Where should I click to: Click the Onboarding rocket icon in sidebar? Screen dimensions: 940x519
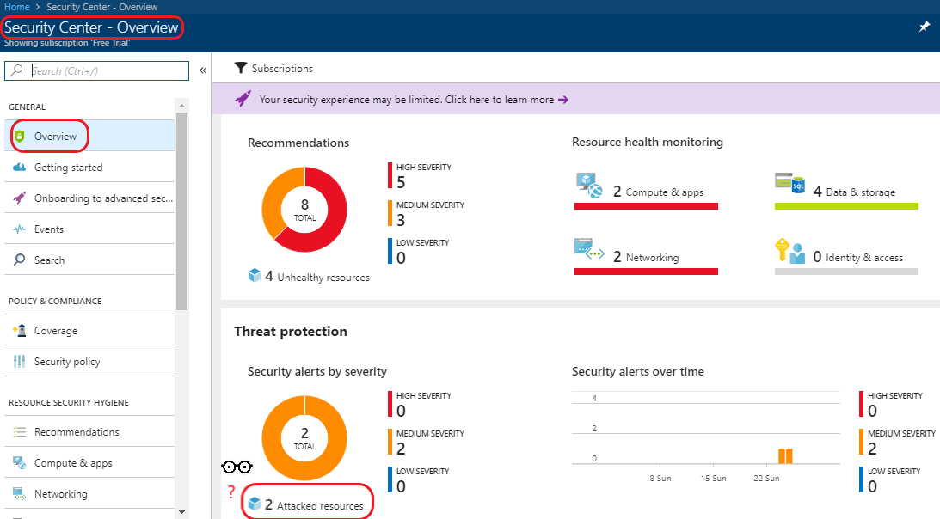20,198
